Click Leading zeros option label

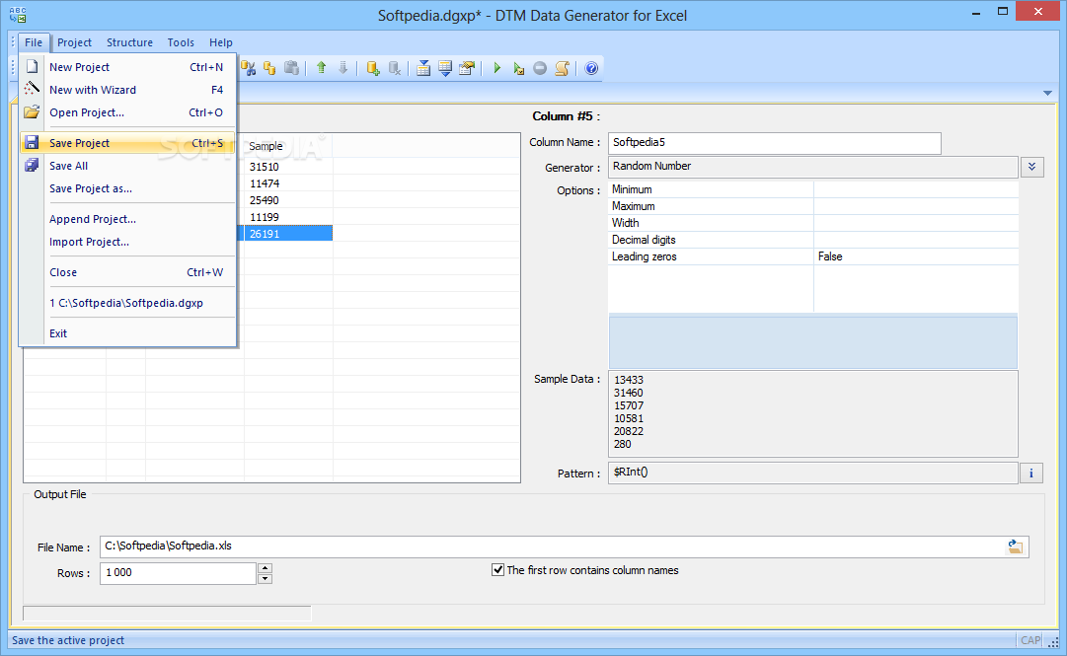(x=644, y=256)
